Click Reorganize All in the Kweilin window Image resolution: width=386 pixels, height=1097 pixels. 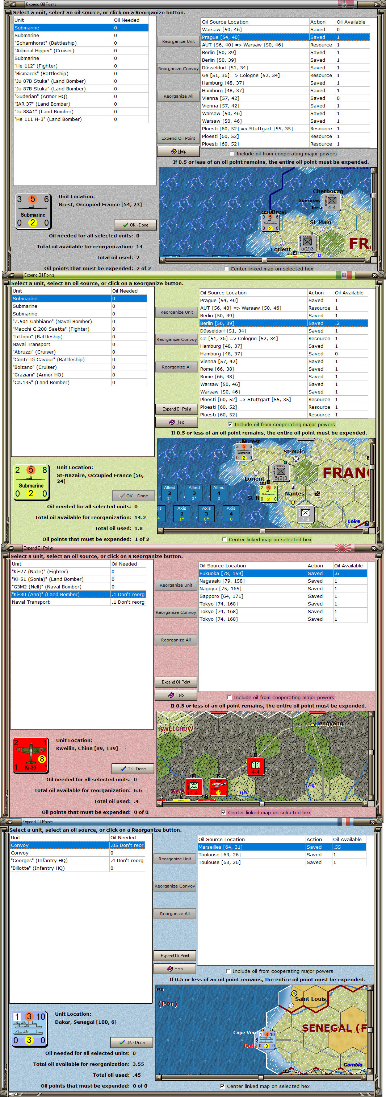tap(176, 640)
